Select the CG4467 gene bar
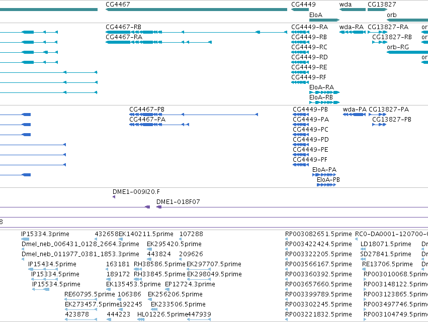This screenshot has width=428, height=322. point(196,10)
